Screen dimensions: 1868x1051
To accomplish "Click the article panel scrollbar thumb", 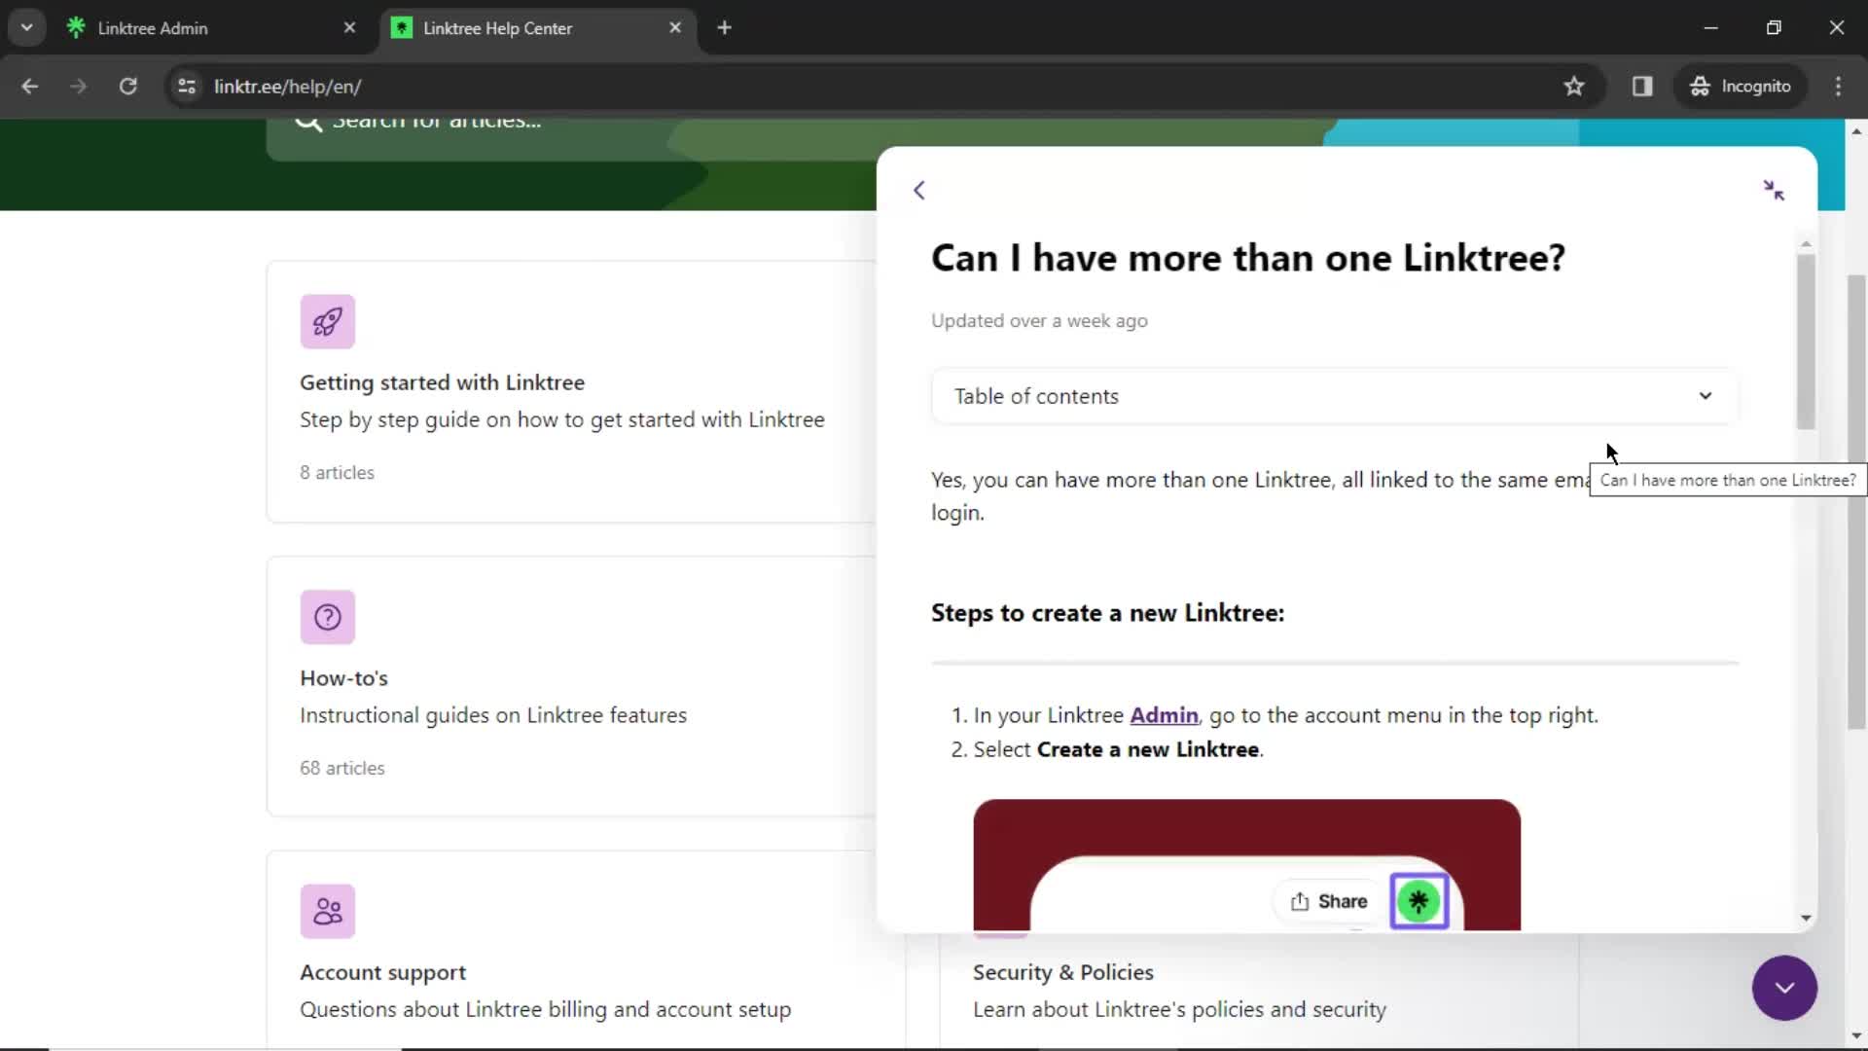I will click(1806, 341).
